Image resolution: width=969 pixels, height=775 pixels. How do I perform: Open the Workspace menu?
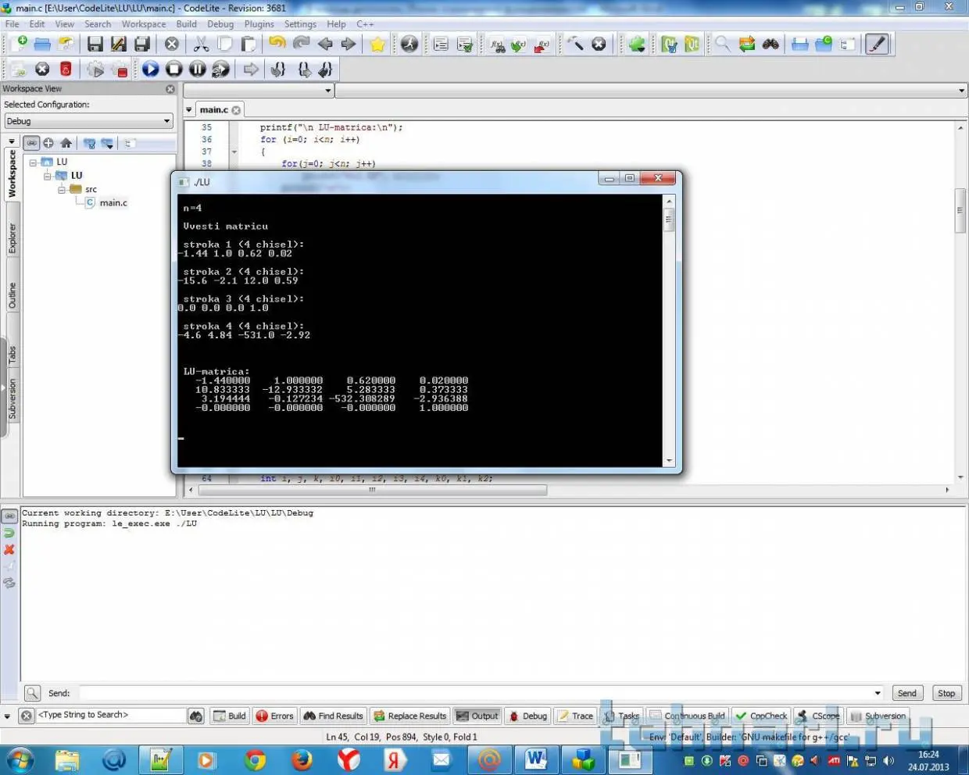(x=144, y=24)
